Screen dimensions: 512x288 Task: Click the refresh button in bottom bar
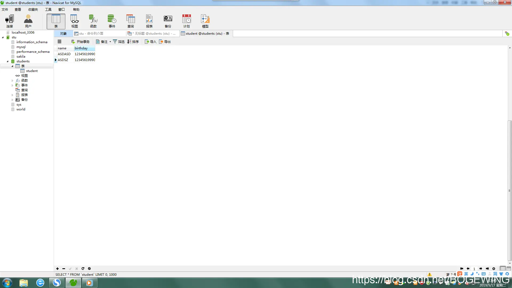(83, 269)
